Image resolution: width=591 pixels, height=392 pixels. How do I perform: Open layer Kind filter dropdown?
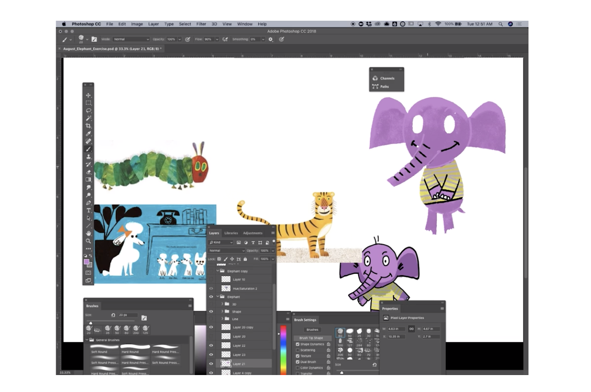(x=221, y=242)
